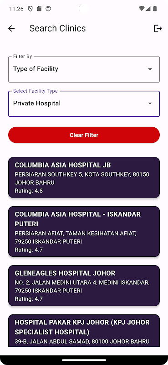
Task: Expand the Select Facility Type dropdown arrow
Action: click(x=150, y=104)
